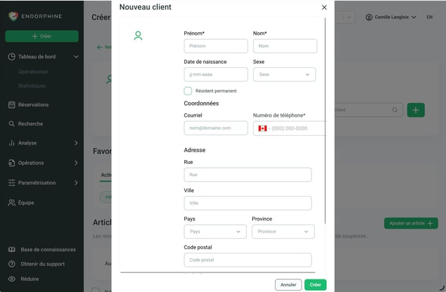Viewport: 446px width, 292px height.
Task: Click the Base de connaissances book icon
Action: click(x=12, y=249)
